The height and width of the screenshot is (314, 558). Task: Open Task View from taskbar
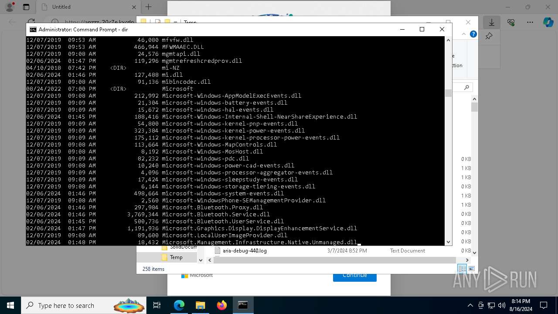tap(157, 305)
